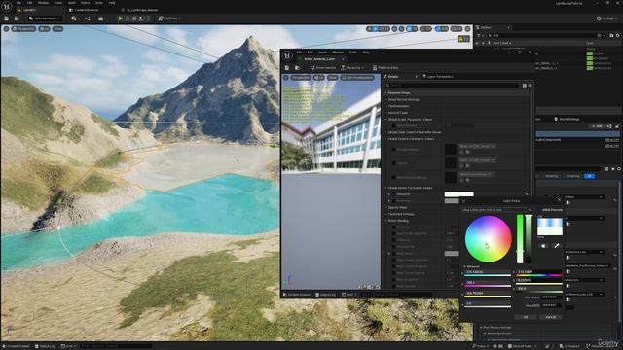623x350 pixels.
Task: Open material preview viewport hamburger menu
Action: tap(285, 78)
